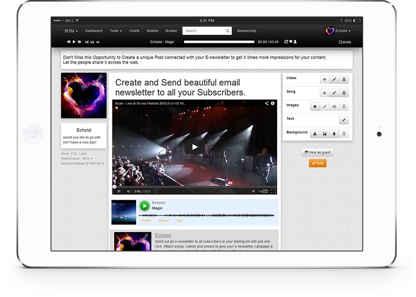This screenshot has height=297, width=416.
Task: Mute the player bar volume
Action: 98,42
